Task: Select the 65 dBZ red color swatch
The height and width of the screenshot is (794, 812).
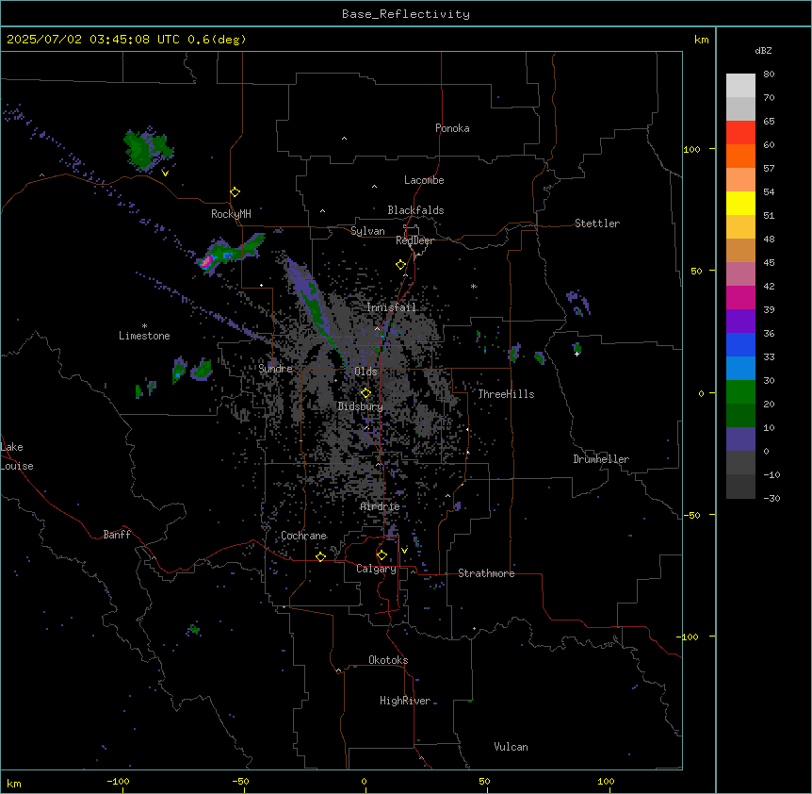Action: pos(740,132)
